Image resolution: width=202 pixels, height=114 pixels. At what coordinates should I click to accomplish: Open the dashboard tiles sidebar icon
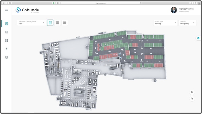pos(7,41)
